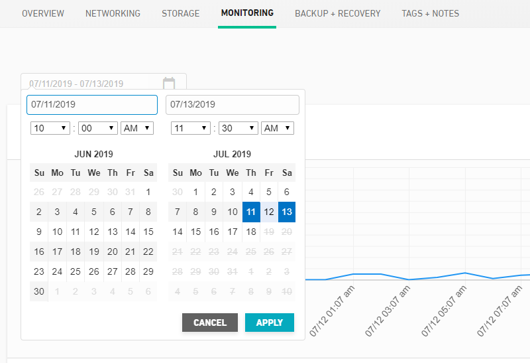Select July 13 in the calendar
The height and width of the screenshot is (363, 530).
click(287, 212)
